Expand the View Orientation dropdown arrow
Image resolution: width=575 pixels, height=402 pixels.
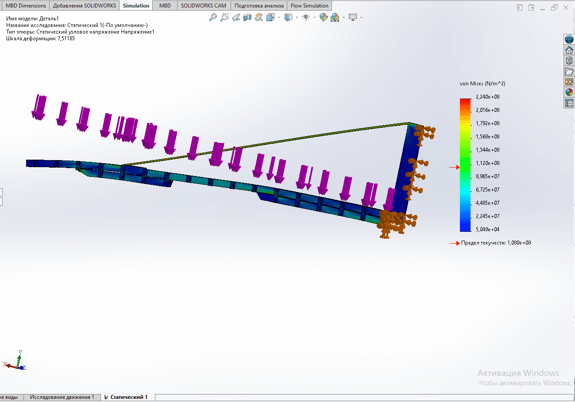(x=279, y=18)
